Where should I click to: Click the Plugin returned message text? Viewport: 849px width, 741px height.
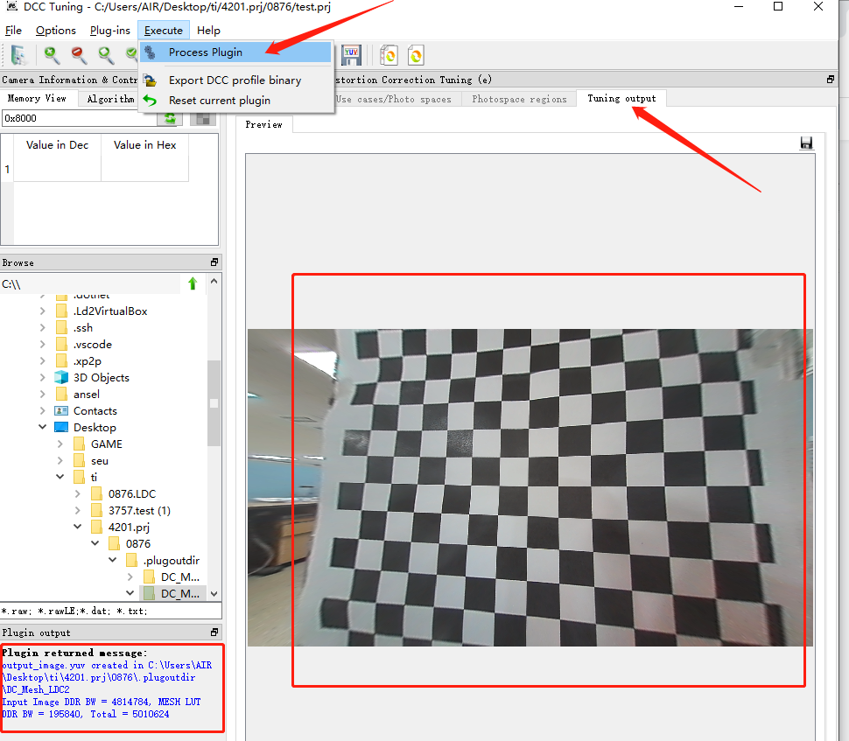[x=74, y=653]
